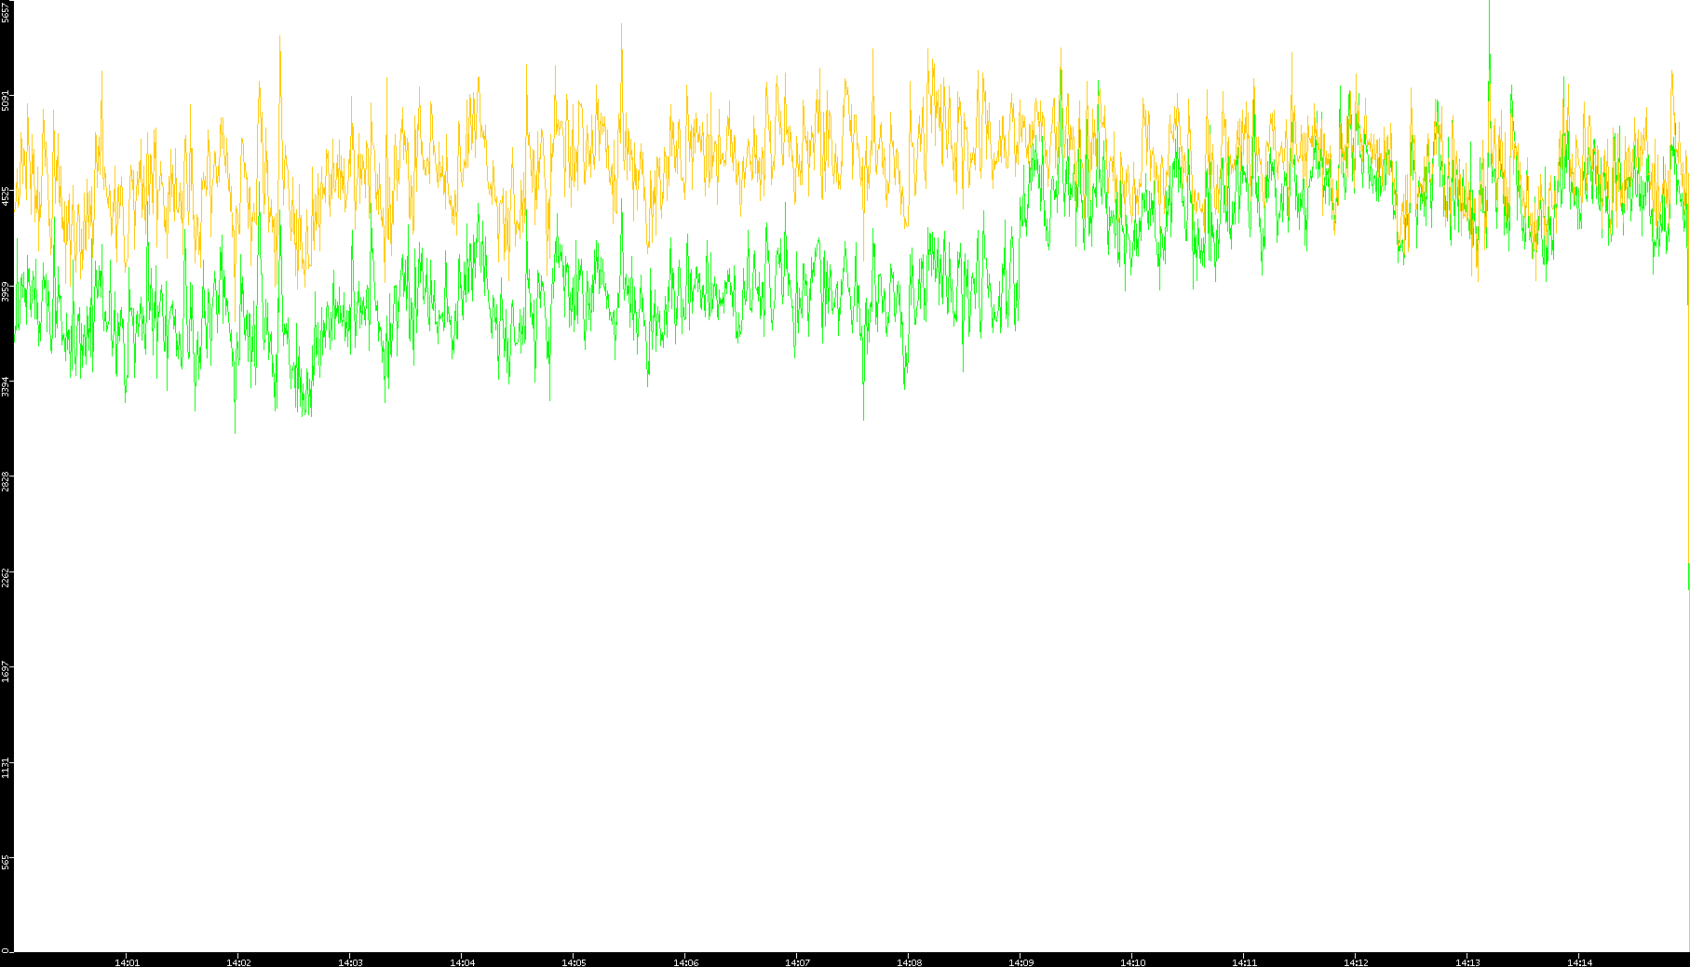Click the 14:12 time axis label
Viewport: 1690px width, 967px height.
[1356, 961]
